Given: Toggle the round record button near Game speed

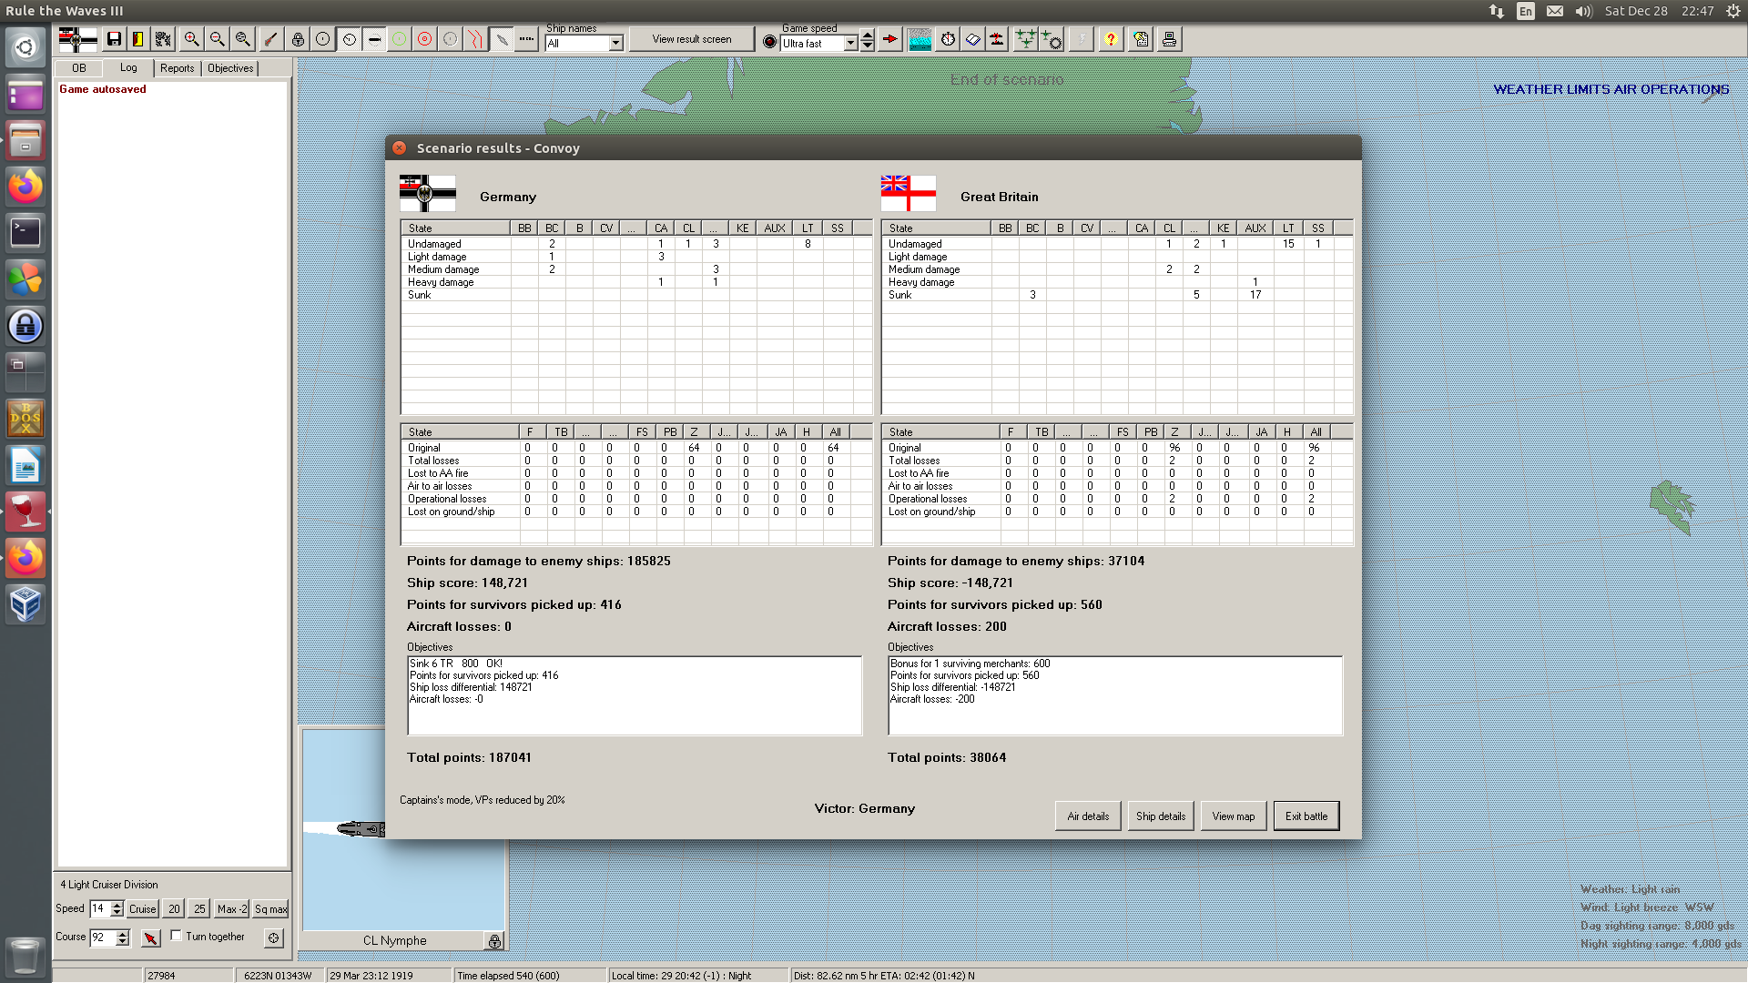Looking at the screenshot, I should point(769,42).
